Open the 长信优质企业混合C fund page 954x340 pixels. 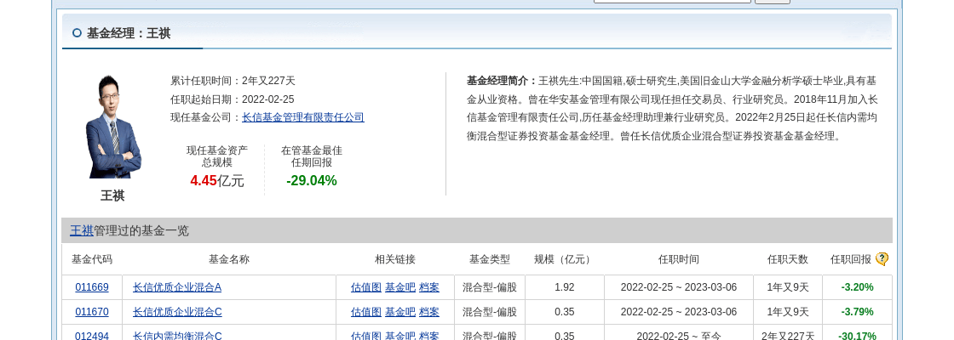tap(177, 312)
